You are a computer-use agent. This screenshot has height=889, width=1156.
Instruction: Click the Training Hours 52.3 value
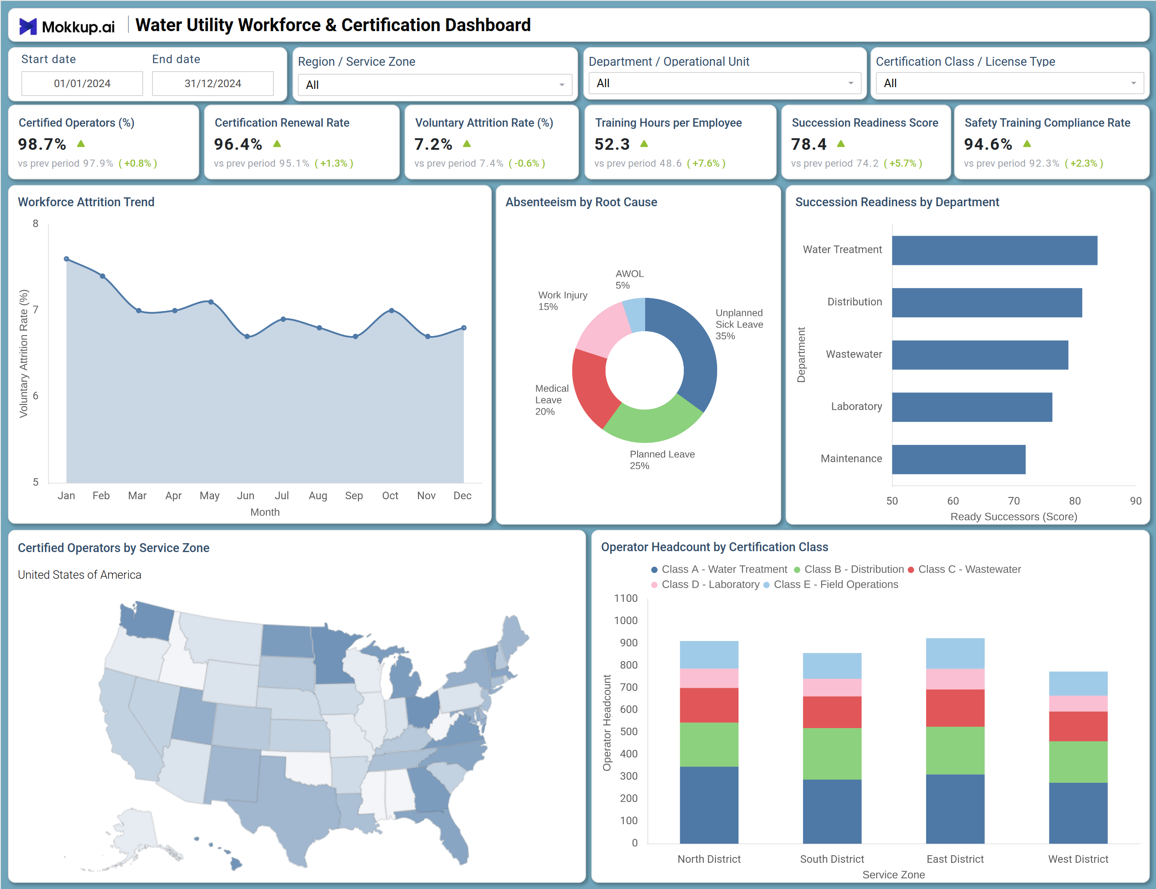tap(612, 144)
